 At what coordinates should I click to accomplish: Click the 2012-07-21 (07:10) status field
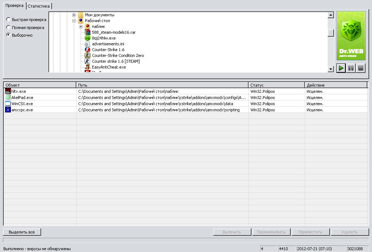(x=321, y=249)
